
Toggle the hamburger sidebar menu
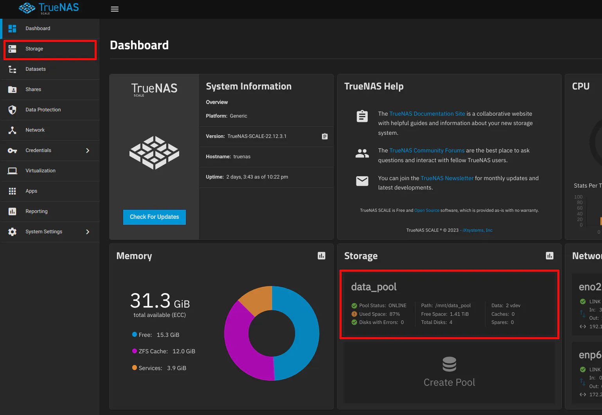[115, 9]
